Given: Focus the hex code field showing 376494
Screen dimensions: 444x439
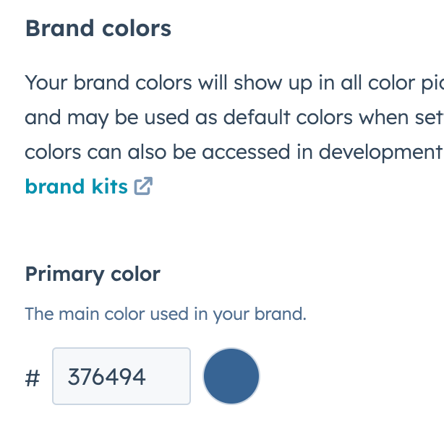Looking at the screenshot, I should pyautogui.click(x=121, y=376).
